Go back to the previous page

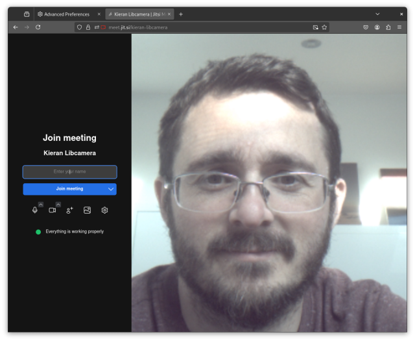click(x=16, y=27)
